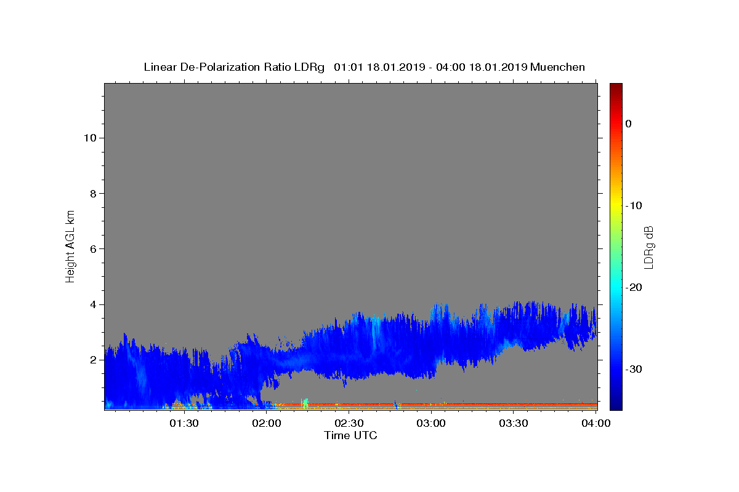The width and height of the screenshot is (739, 492).
Task: Click the 'Time UTC' axis label
Action: [350, 435]
